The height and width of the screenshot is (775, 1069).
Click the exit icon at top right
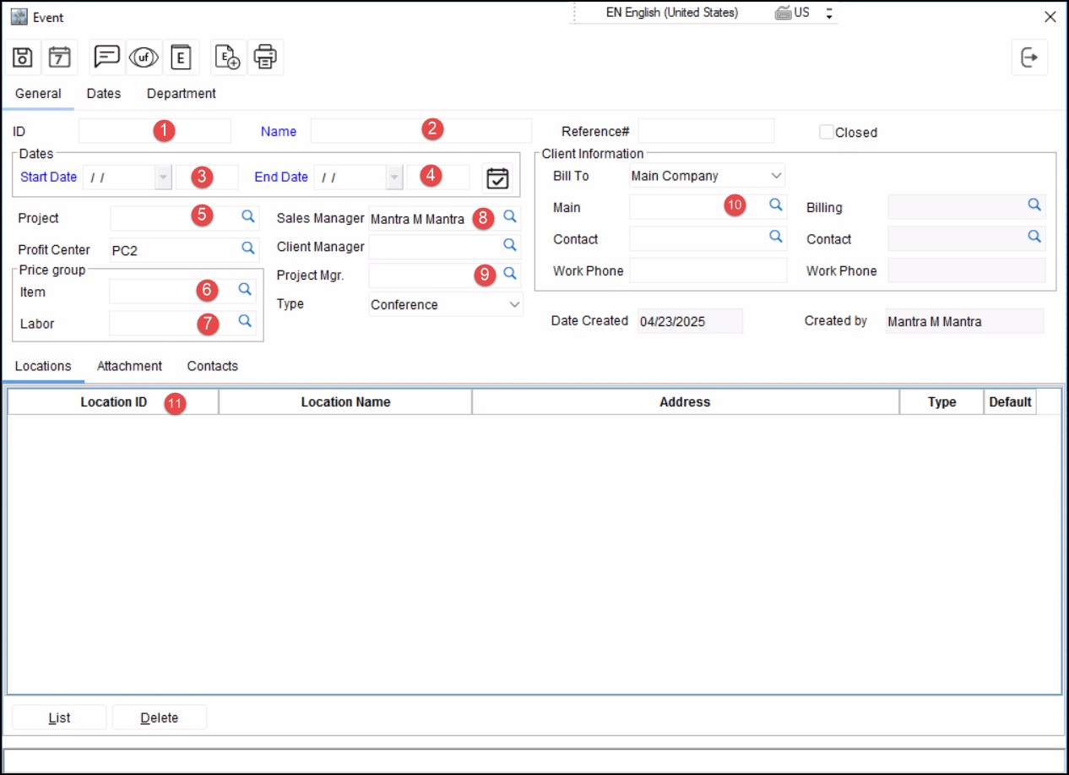[1029, 57]
